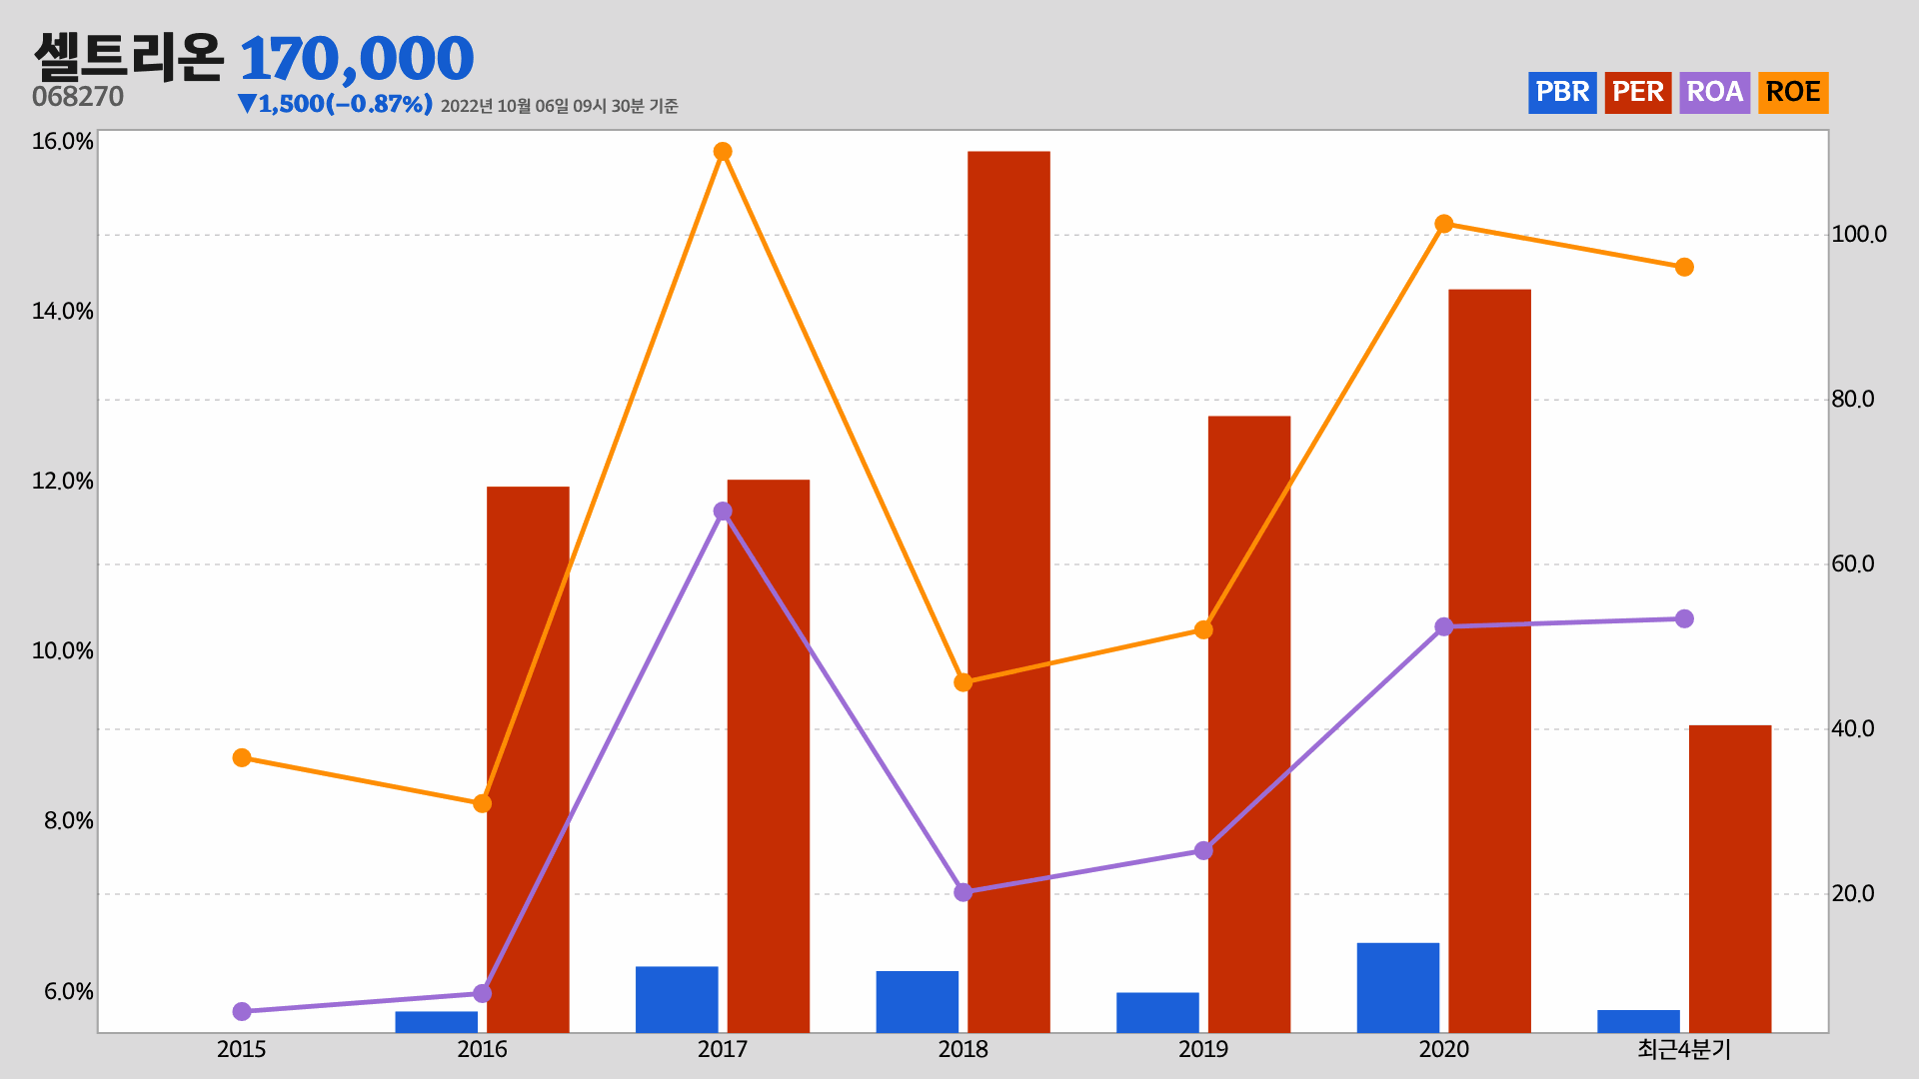Click the purple ROA point at 2015
The height and width of the screenshot is (1079, 1919).
pos(242,1012)
